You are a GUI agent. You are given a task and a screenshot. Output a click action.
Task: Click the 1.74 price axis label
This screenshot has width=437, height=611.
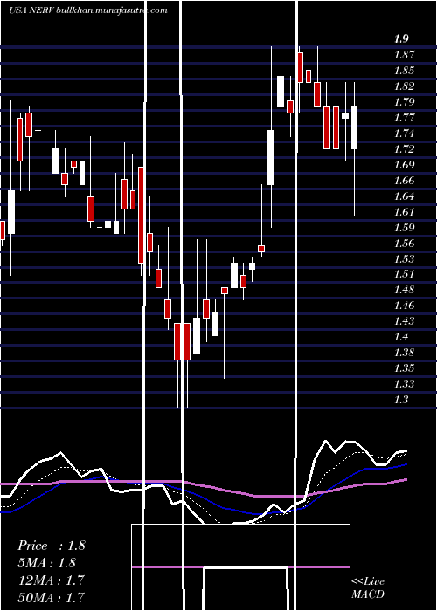coord(404,134)
